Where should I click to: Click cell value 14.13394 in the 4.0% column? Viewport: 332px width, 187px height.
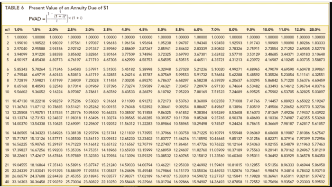click(x=127, y=156)
